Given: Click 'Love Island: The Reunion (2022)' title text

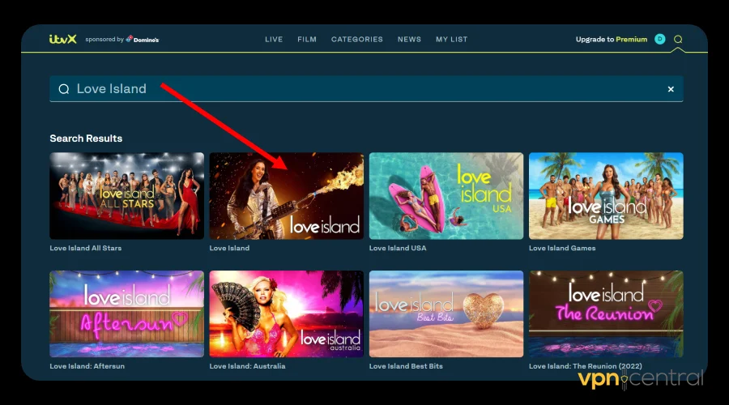Looking at the screenshot, I should 586,366.
